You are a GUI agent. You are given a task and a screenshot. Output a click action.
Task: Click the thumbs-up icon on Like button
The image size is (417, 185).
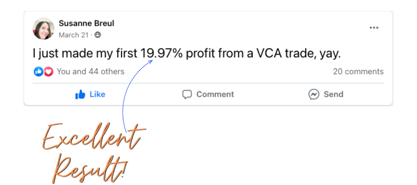point(80,94)
